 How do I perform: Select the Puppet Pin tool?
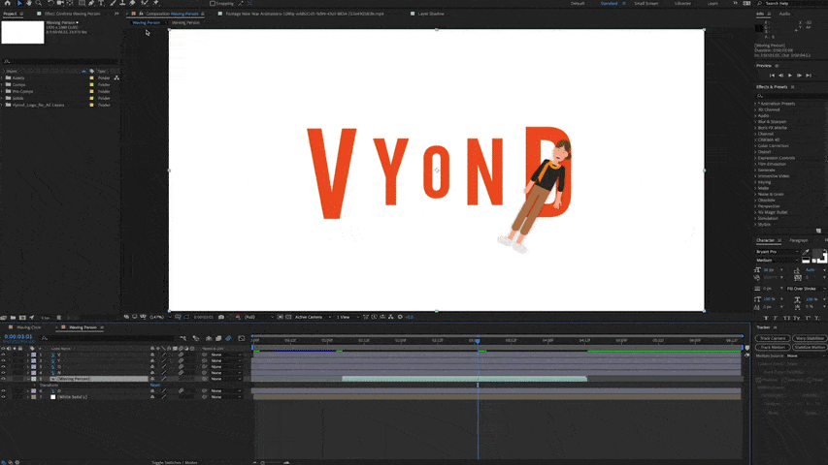pos(155,3)
